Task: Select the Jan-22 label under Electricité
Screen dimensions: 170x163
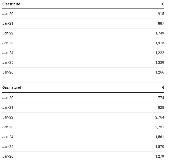Action: pyautogui.click(x=8, y=33)
